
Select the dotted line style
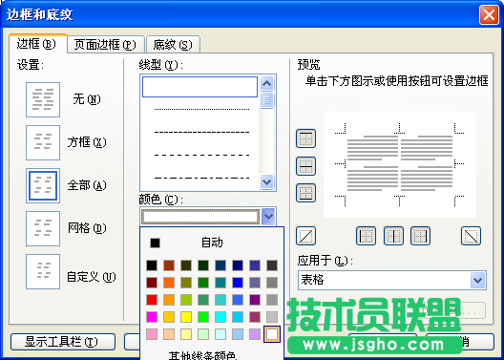coord(201,109)
